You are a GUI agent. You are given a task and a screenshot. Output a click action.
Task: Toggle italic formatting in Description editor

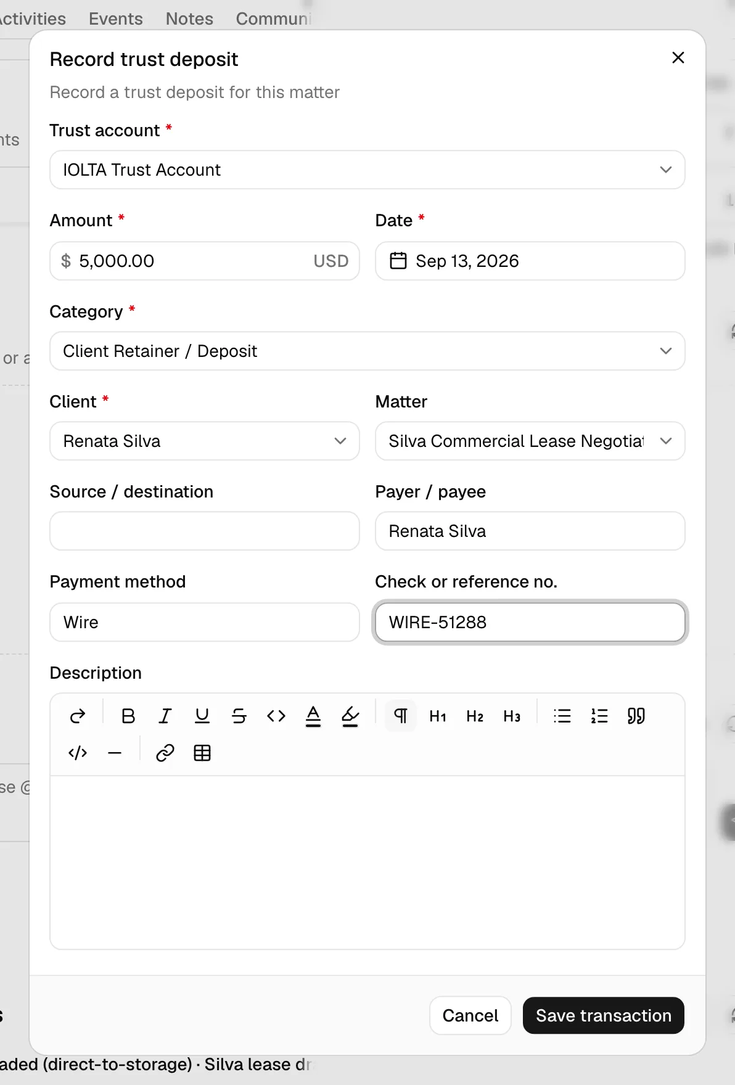coord(165,716)
